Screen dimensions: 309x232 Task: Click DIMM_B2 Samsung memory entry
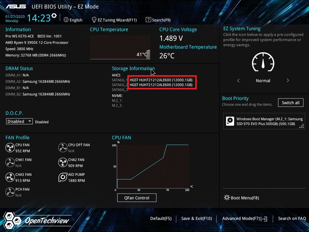tap(38, 94)
